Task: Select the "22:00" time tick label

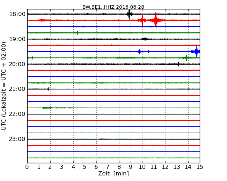Action: (x=17, y=114)
